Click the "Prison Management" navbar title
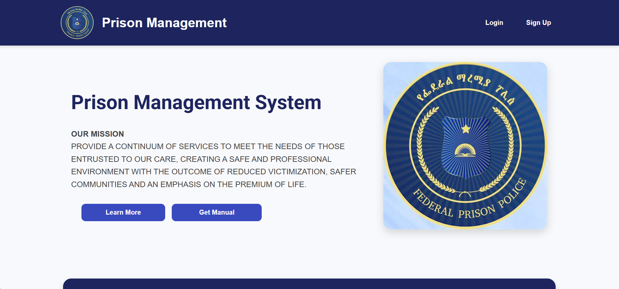 click(x=164, y=23)
